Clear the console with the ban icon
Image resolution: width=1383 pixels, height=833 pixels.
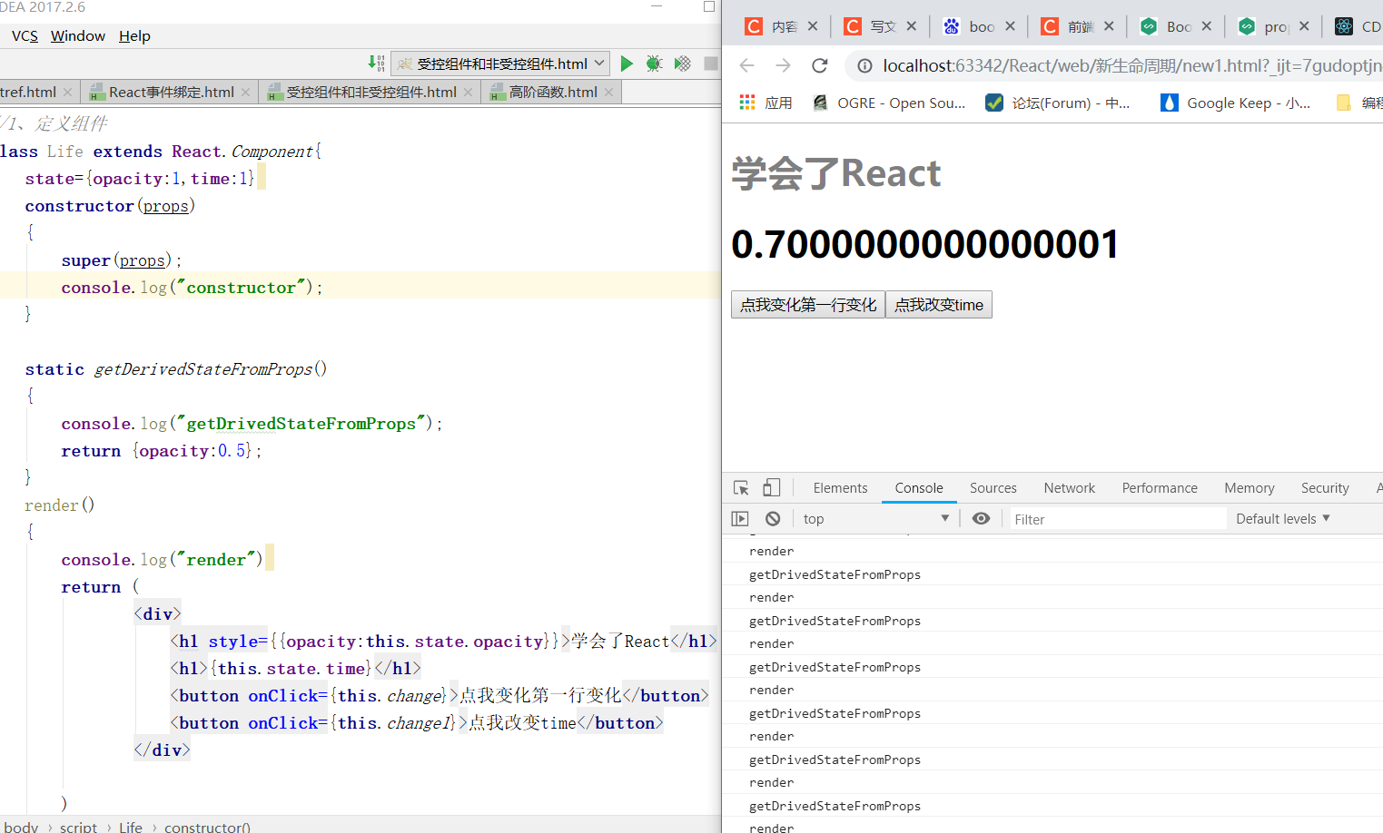coord(773,519)
